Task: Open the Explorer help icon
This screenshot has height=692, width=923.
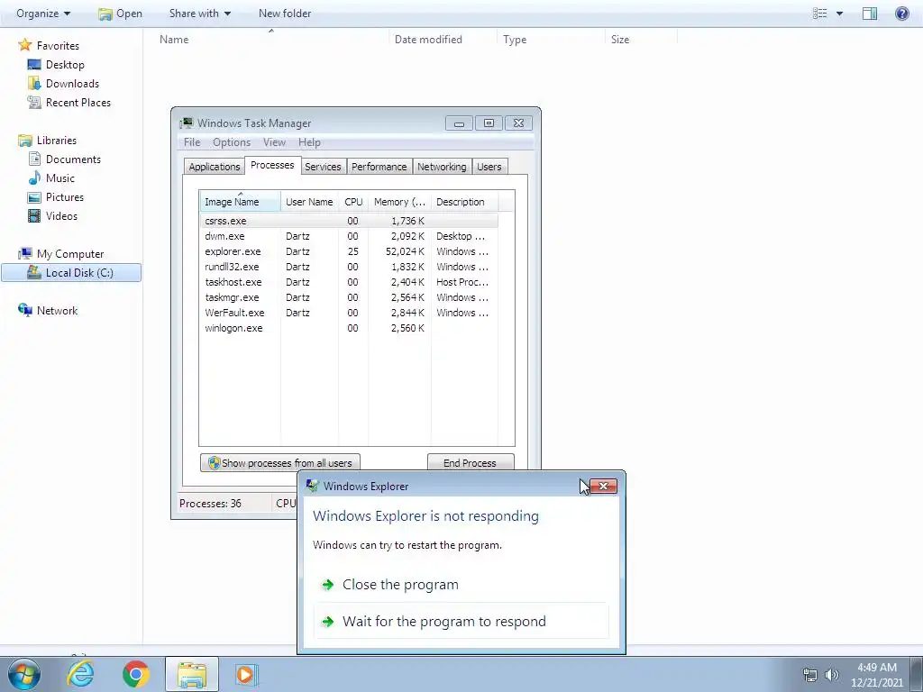Action: (901, 13)
